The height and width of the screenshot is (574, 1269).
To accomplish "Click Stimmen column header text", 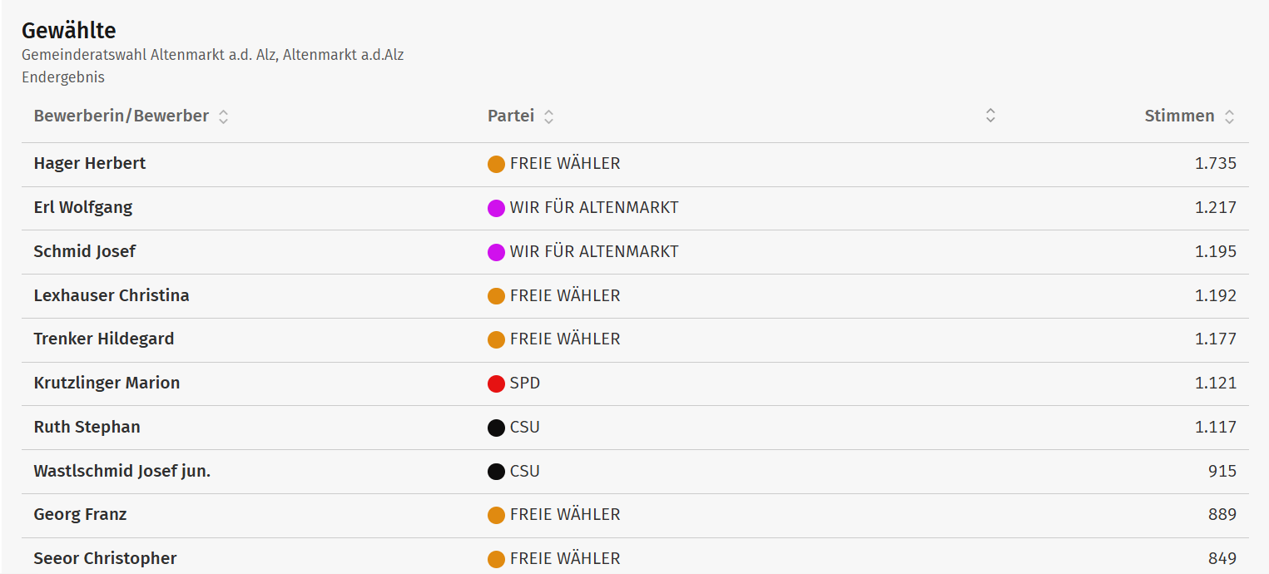I will [x=1179, y=116].
